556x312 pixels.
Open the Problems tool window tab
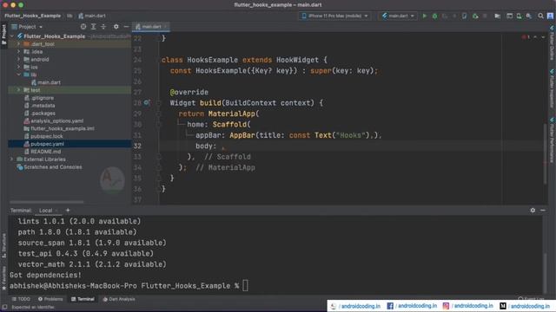tap(50, 299)
